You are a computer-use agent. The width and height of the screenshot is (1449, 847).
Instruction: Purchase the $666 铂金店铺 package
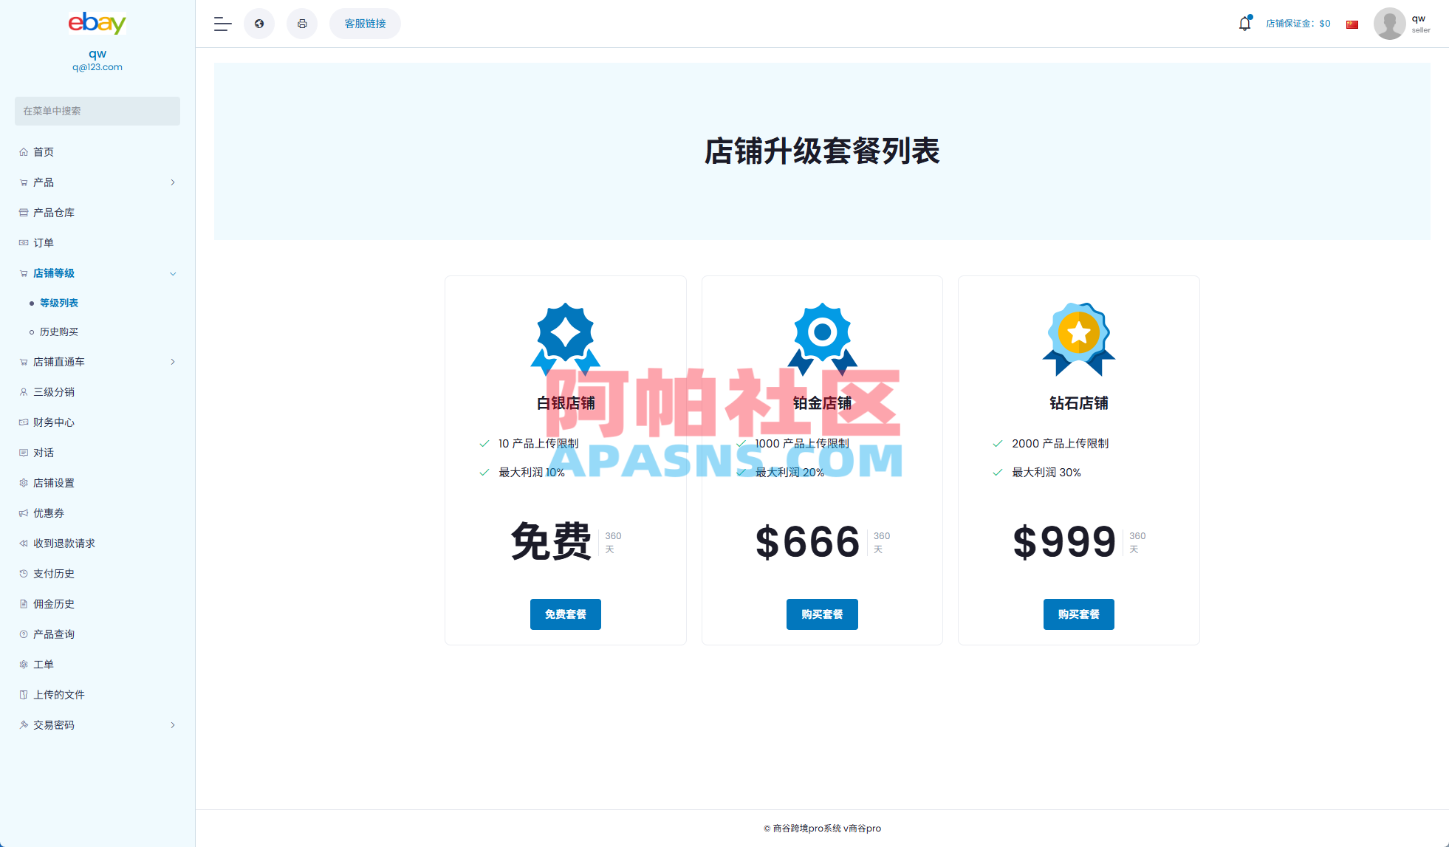click(821, 614)
